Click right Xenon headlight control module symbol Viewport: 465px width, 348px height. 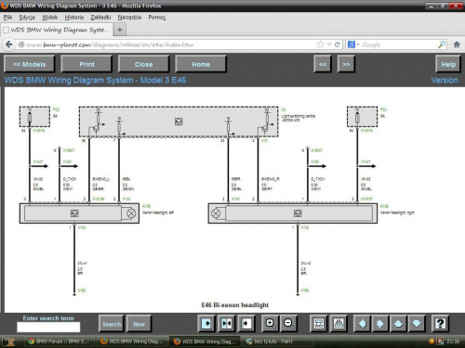point(298,213)
